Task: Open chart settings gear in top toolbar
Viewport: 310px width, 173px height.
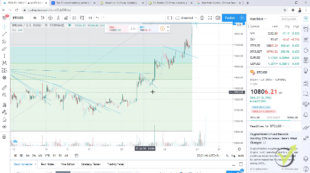Action: coord(202,18)
